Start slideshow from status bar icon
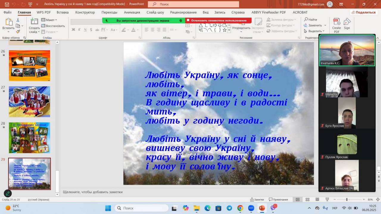 [327, 199]
